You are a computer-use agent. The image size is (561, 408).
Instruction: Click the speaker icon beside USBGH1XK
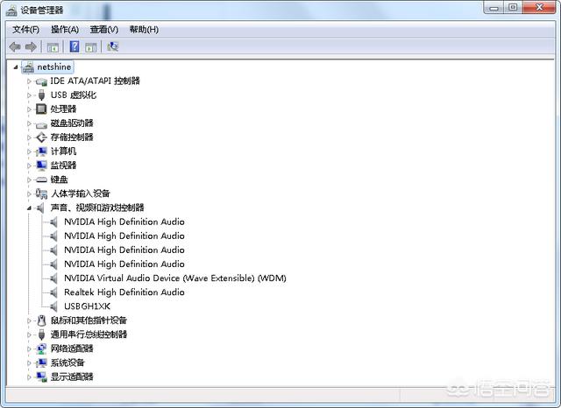point(53,306)
